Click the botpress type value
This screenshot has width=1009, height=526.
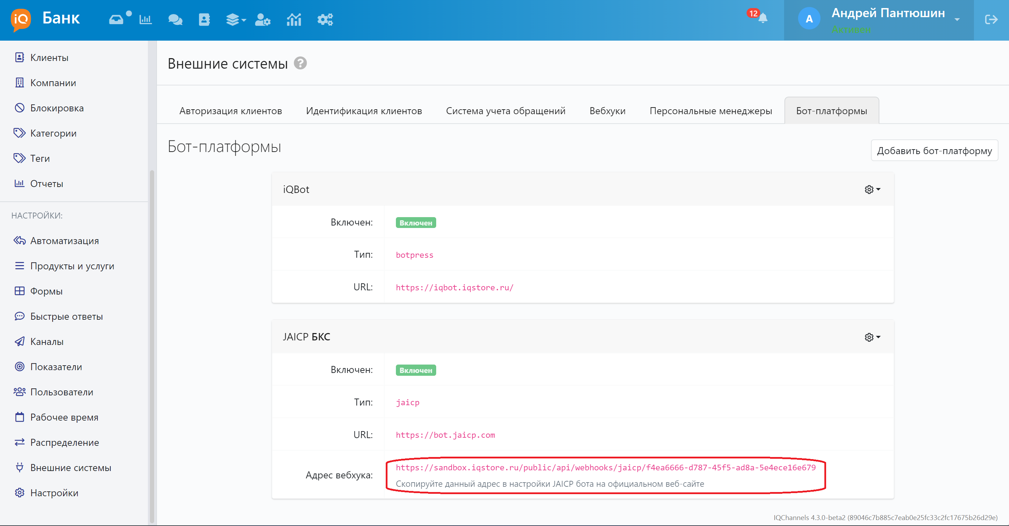tap(414, 255)
